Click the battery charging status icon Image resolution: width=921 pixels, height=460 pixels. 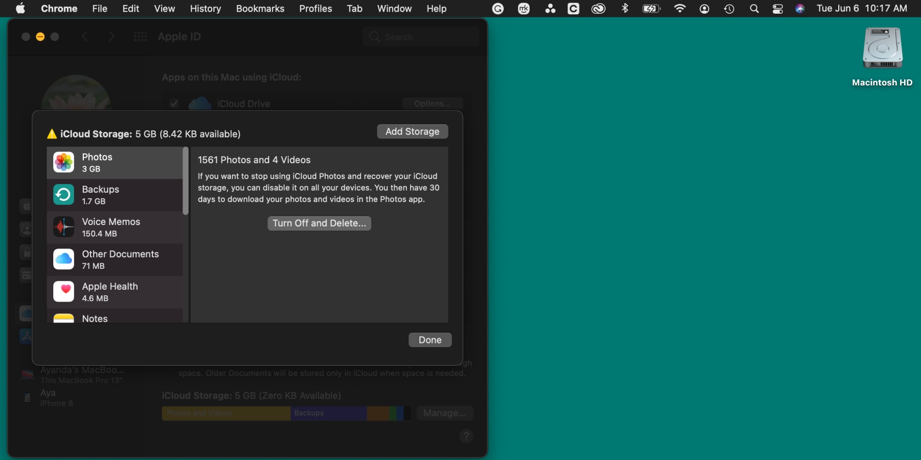pyautogui.click(x=651, y=9)
